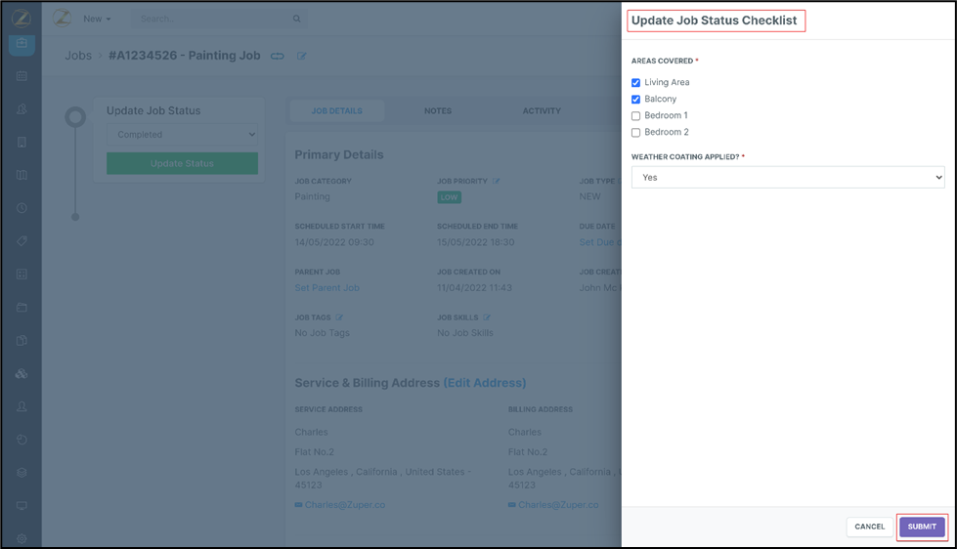
Task: Uncheck the Balcony checkbox
Action: point(636,100)
